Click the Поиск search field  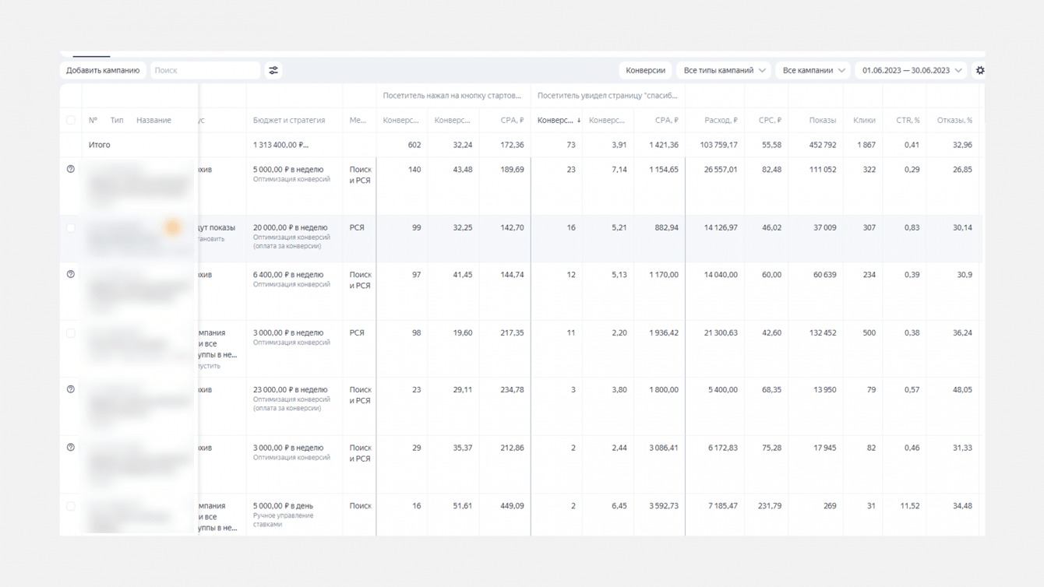205,71
